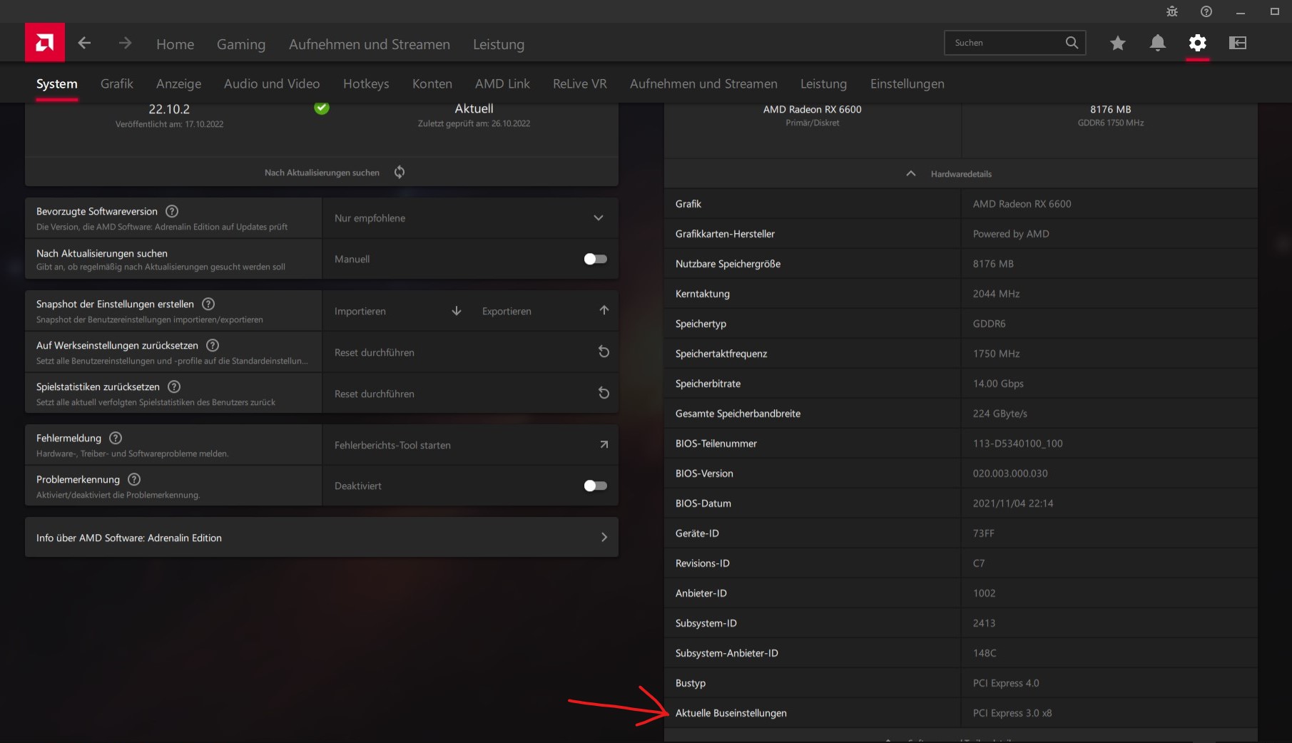Viewport: 1292px width, 743px height.
Task: Select the Bustyp value PCI Express 4.0
Action: [1006, 683]
